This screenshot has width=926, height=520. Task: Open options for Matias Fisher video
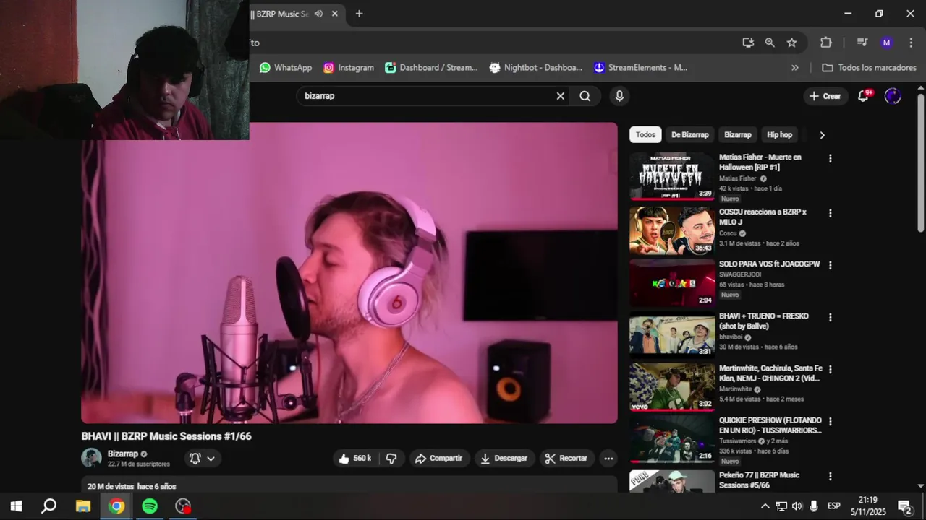[830, 158]
